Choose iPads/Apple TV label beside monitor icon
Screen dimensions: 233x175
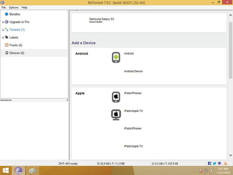(133, 111)
